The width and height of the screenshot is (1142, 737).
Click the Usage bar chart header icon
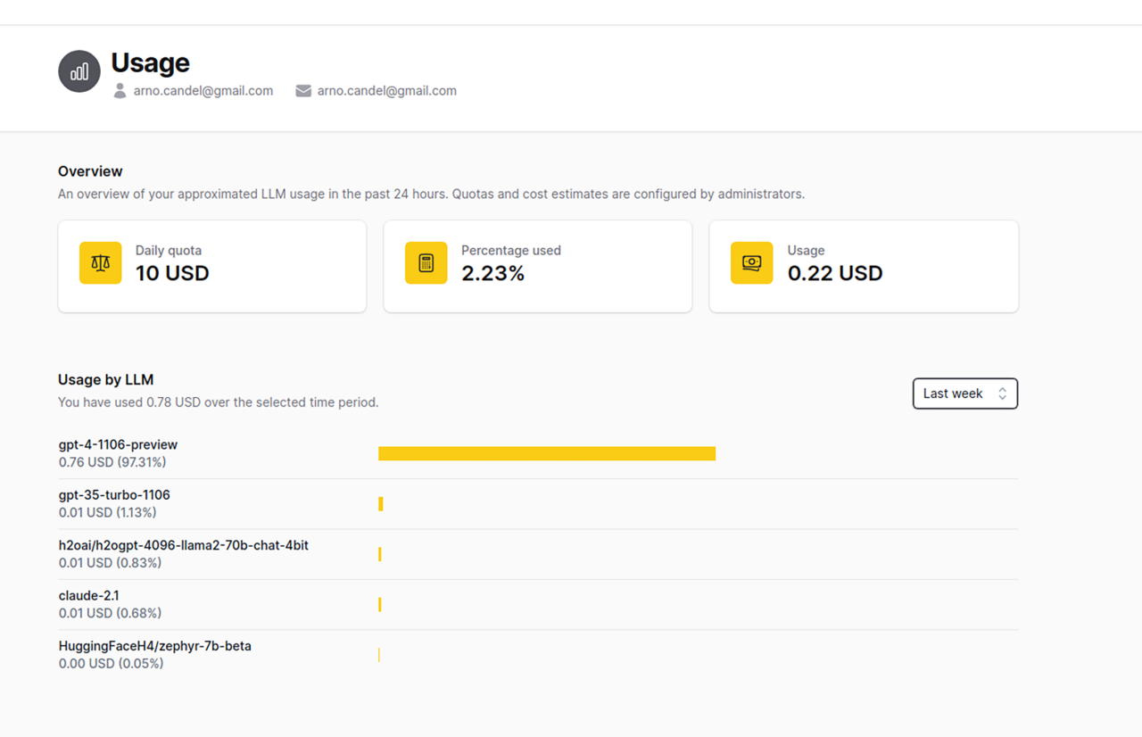pyautogui.click(x=79, y=71)
